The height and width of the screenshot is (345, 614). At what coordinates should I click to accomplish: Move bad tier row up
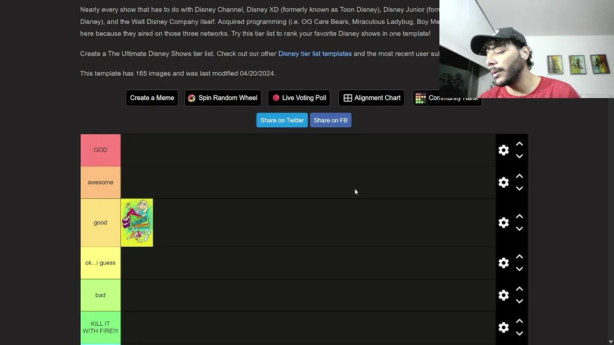click(519, 289)
